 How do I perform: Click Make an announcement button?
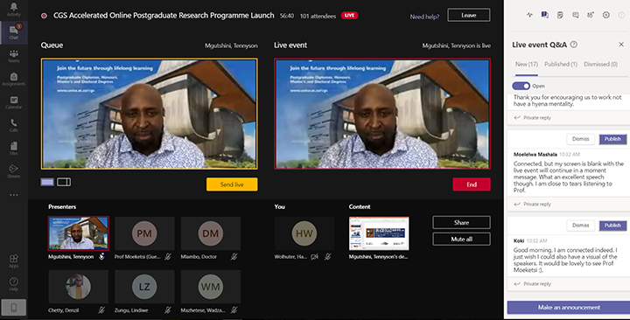click(x=569, y=308)
